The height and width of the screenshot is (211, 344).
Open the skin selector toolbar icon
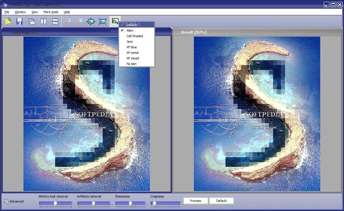tap(115, 21)
